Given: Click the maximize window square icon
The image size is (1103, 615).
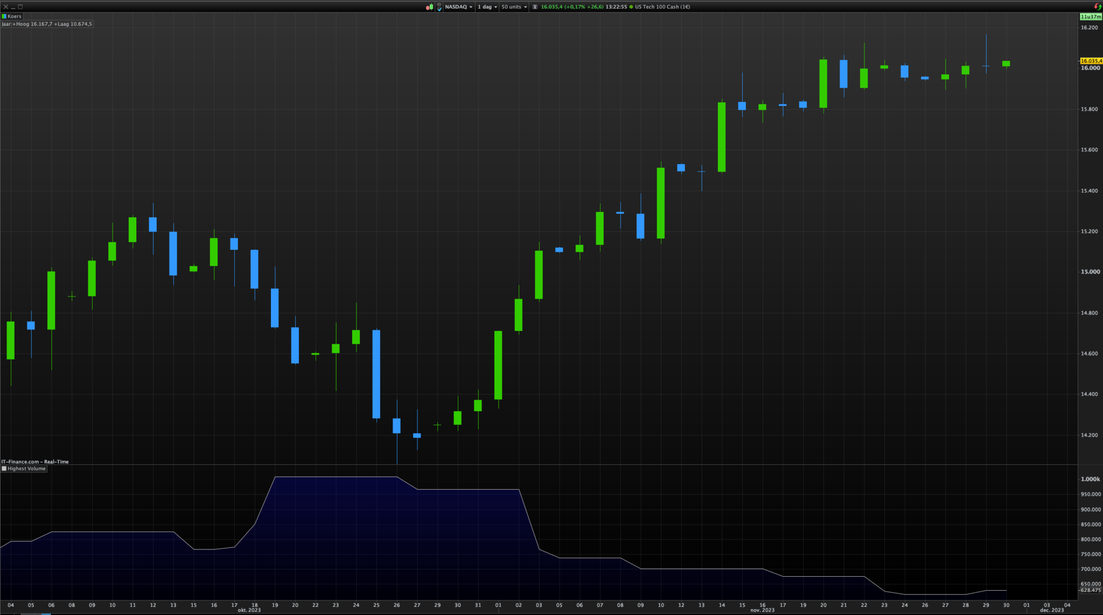Looking at the screenshot, I should pyautogui.click(x=20, y=7).
